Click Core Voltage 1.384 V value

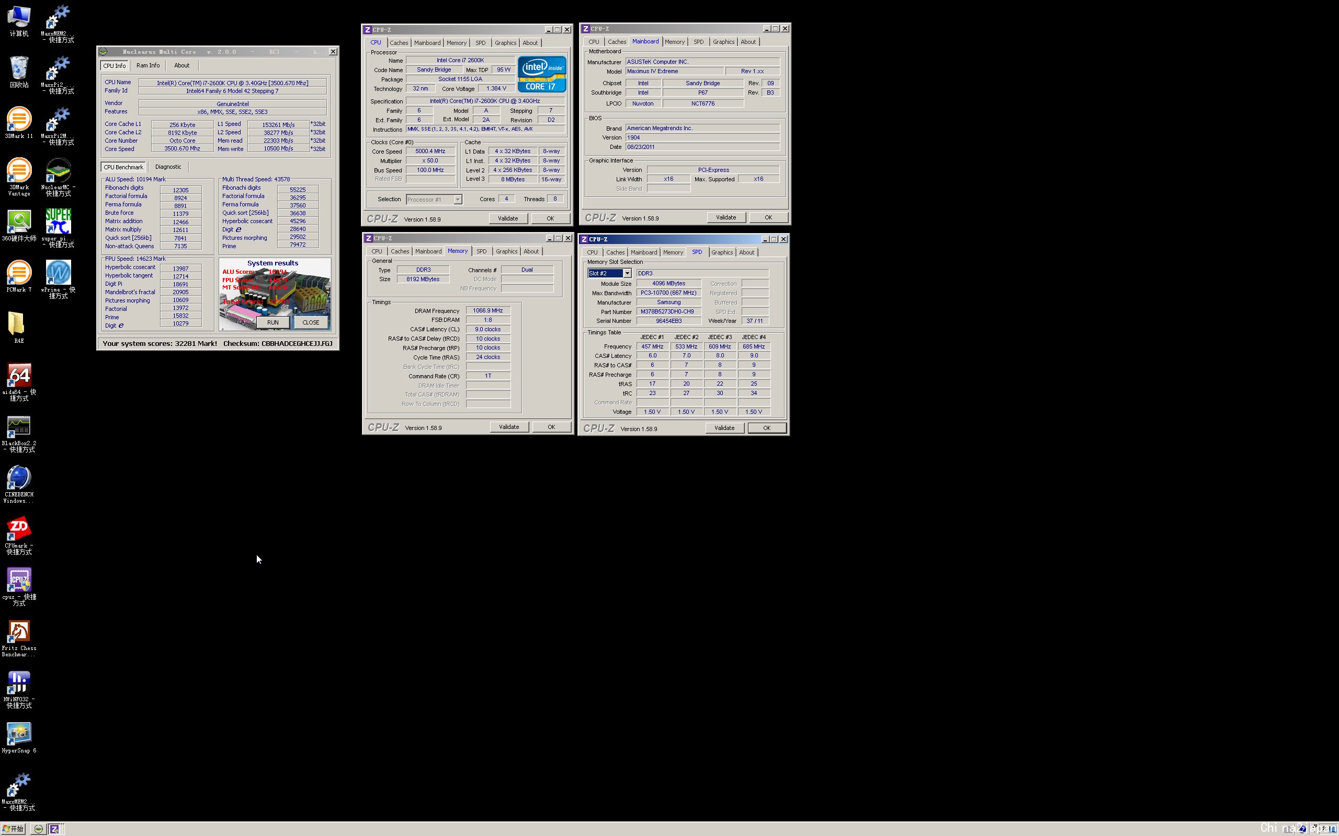[496, 88]
